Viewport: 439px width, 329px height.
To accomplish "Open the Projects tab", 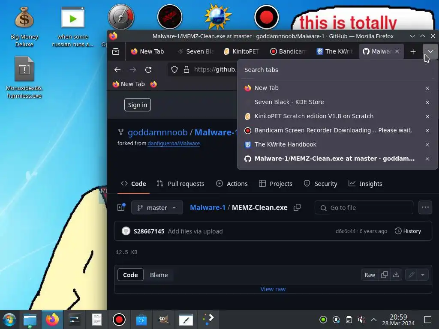I will tap(276, 184).
